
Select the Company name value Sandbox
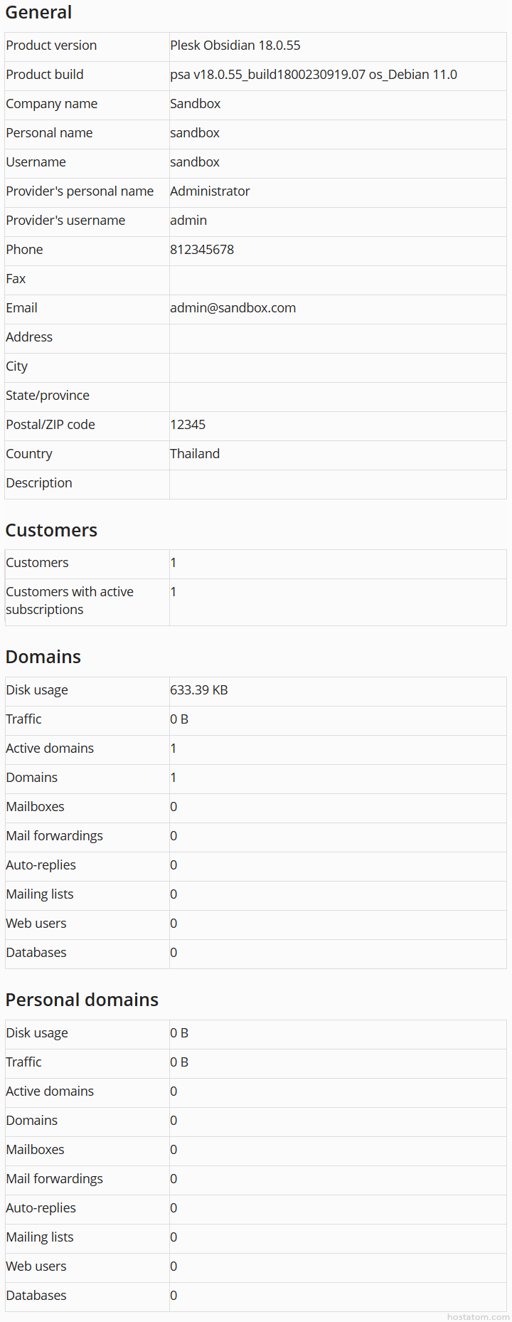[195, 104]
